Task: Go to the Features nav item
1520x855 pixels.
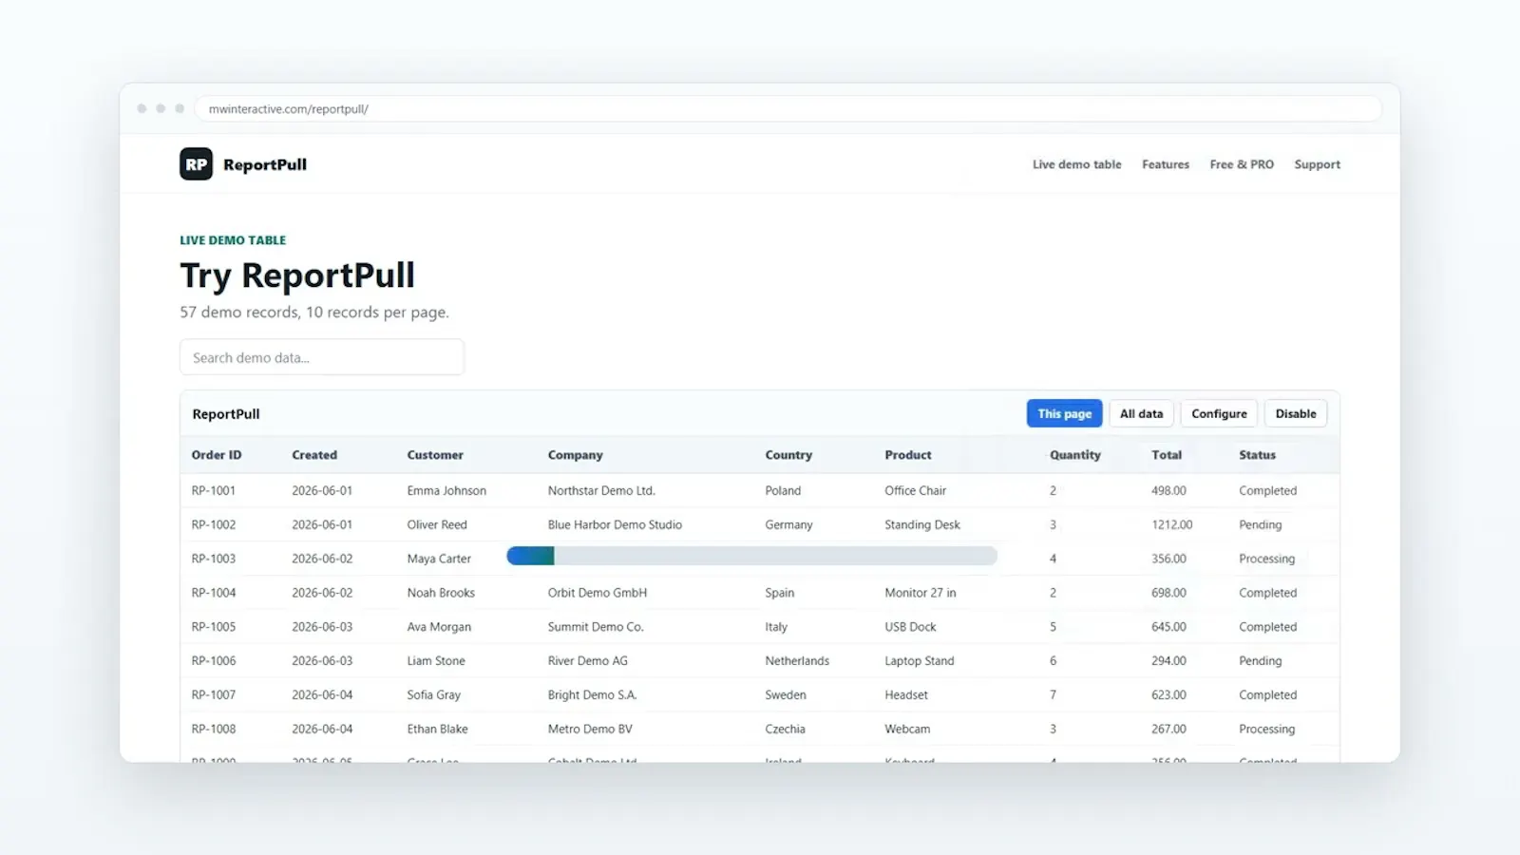Action: tap(1166, 164)
